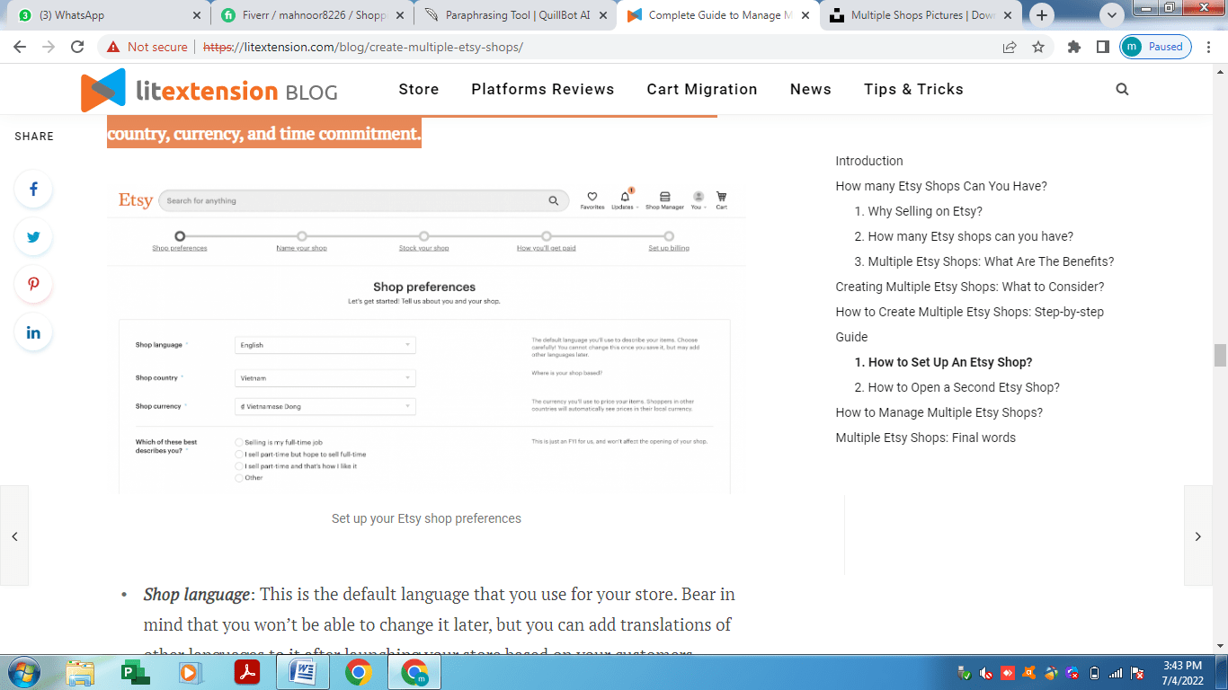Open the share page icon in address bar
Viewport: 1228px width, 690px height.
1010,47
